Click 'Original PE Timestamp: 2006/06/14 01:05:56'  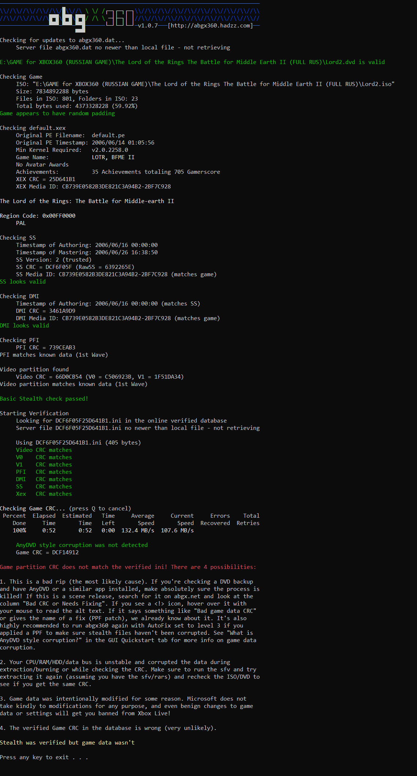click(85, 143)
